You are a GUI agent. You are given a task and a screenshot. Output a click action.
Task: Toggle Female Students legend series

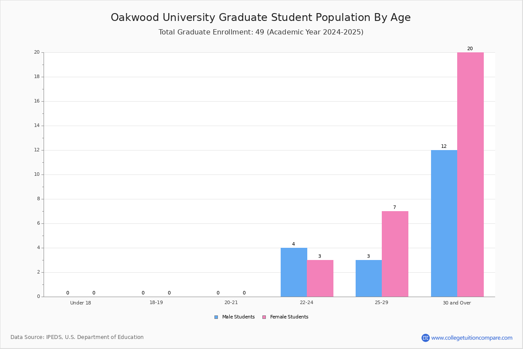285,317
